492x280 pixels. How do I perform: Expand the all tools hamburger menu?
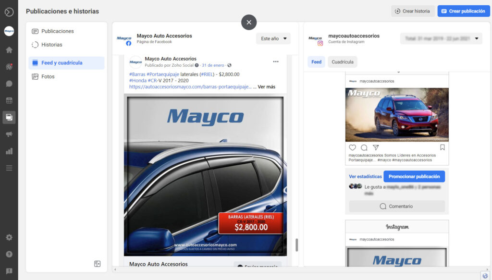9,168
